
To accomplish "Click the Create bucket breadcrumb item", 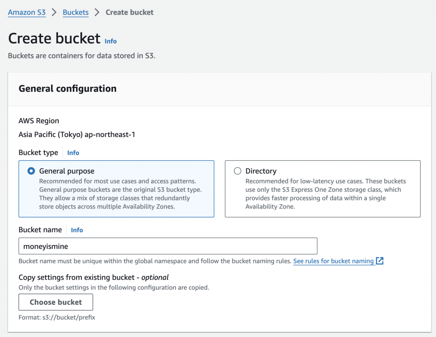I will pyautogui.click(x=129, y=12).
